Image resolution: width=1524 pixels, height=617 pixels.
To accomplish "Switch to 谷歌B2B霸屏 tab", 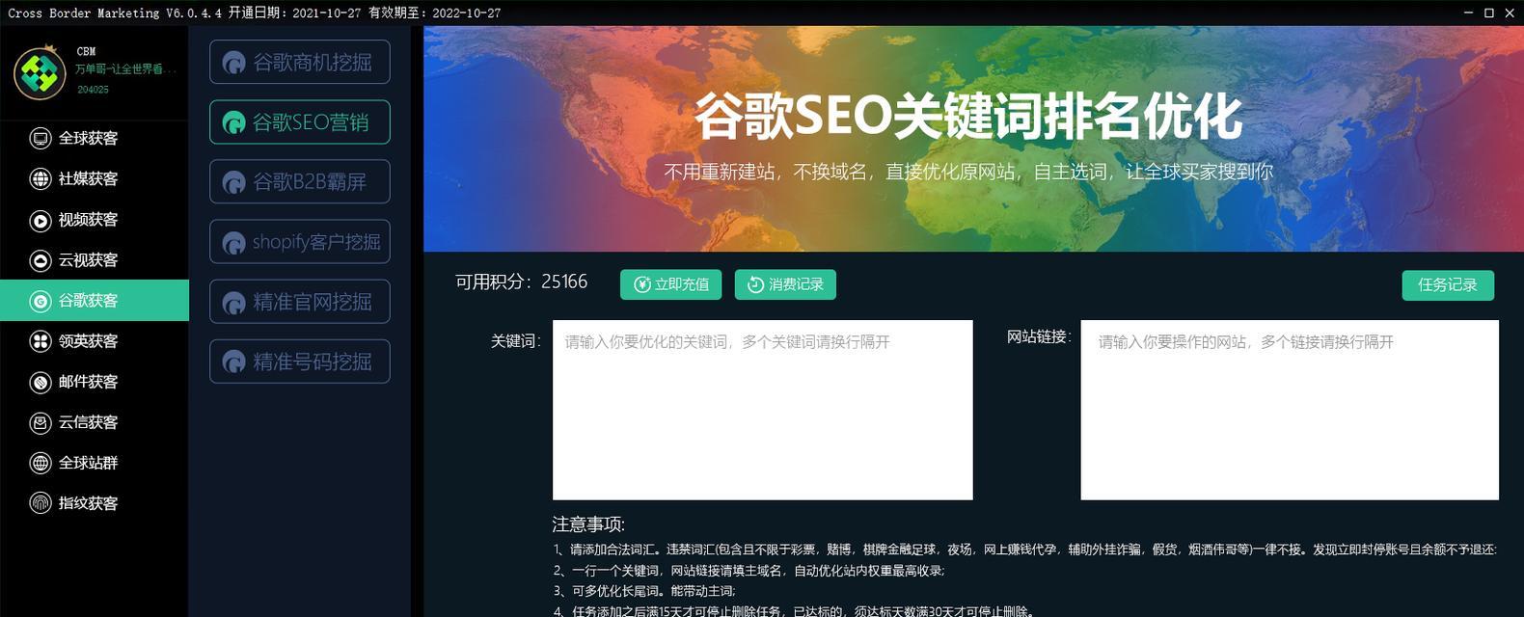I will (300, 181).
